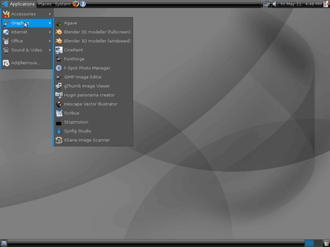Open the Help icon in top panel
Image resolution: width=330 pixels, height=247 pixels.
click(83, 4)
